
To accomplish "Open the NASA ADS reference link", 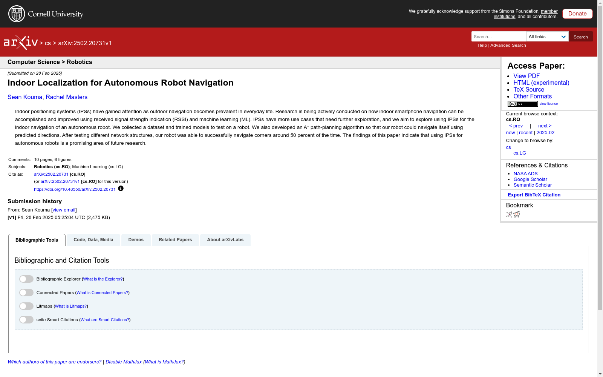I will click(525, 174).
